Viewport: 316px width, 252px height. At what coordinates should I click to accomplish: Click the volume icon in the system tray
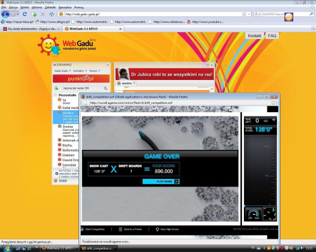tap(302, 248)
